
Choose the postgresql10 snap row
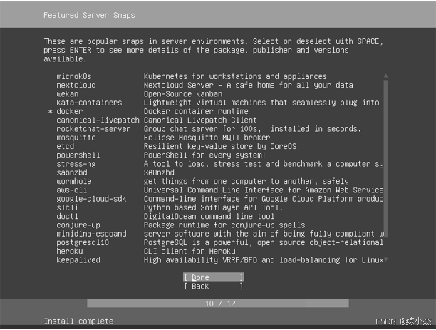point(216,242)
